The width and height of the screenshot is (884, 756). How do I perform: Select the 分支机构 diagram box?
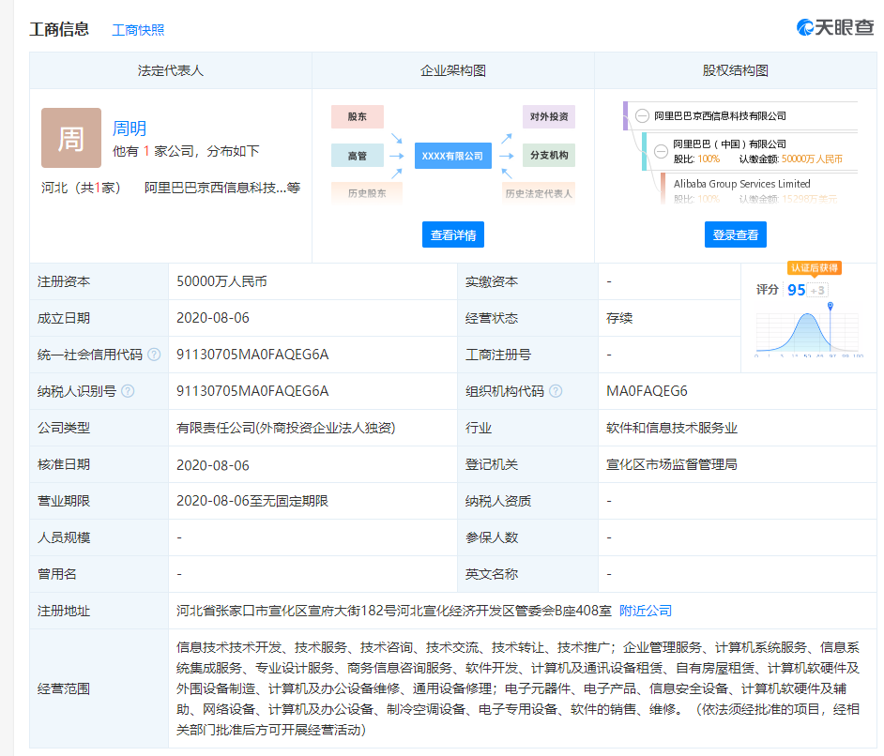click(x=549, y=156)
